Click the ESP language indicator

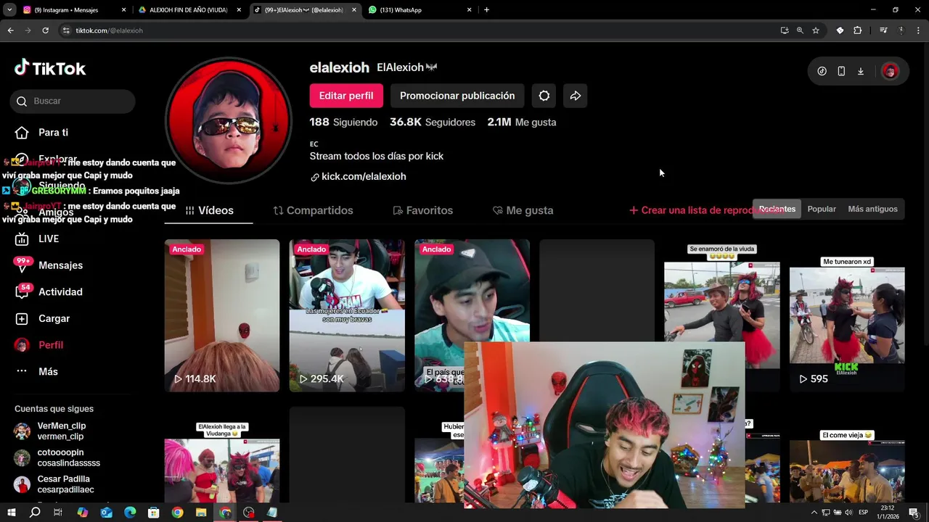864,513
